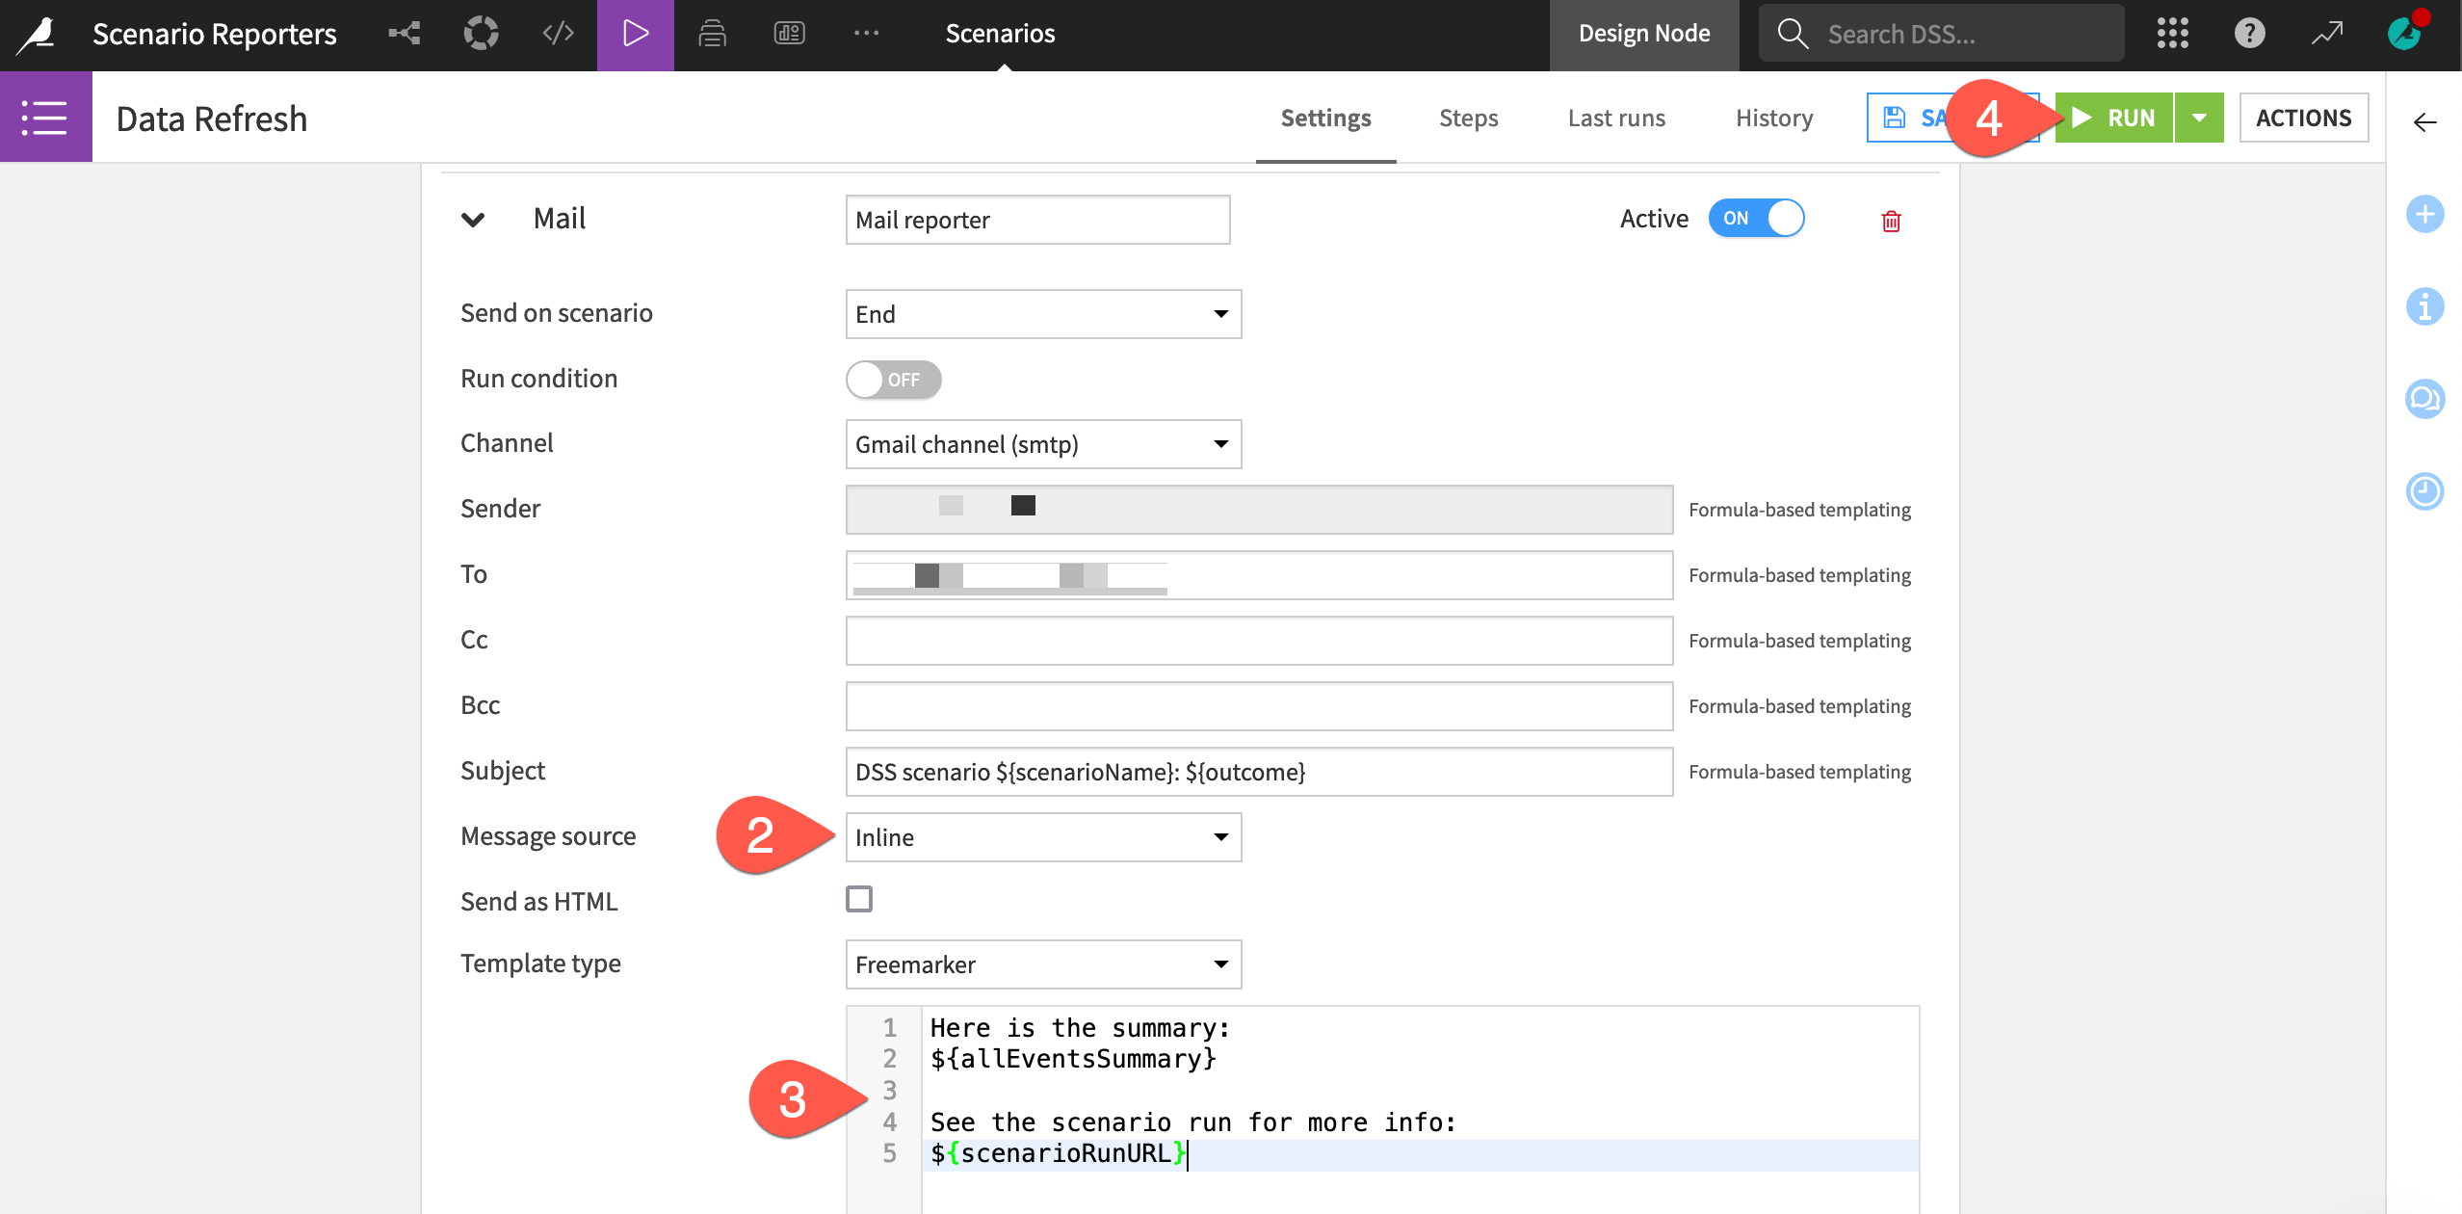Switch to the Steps tab
This screenshot has width=2462, height=1214.
(x=1468, y=118)
